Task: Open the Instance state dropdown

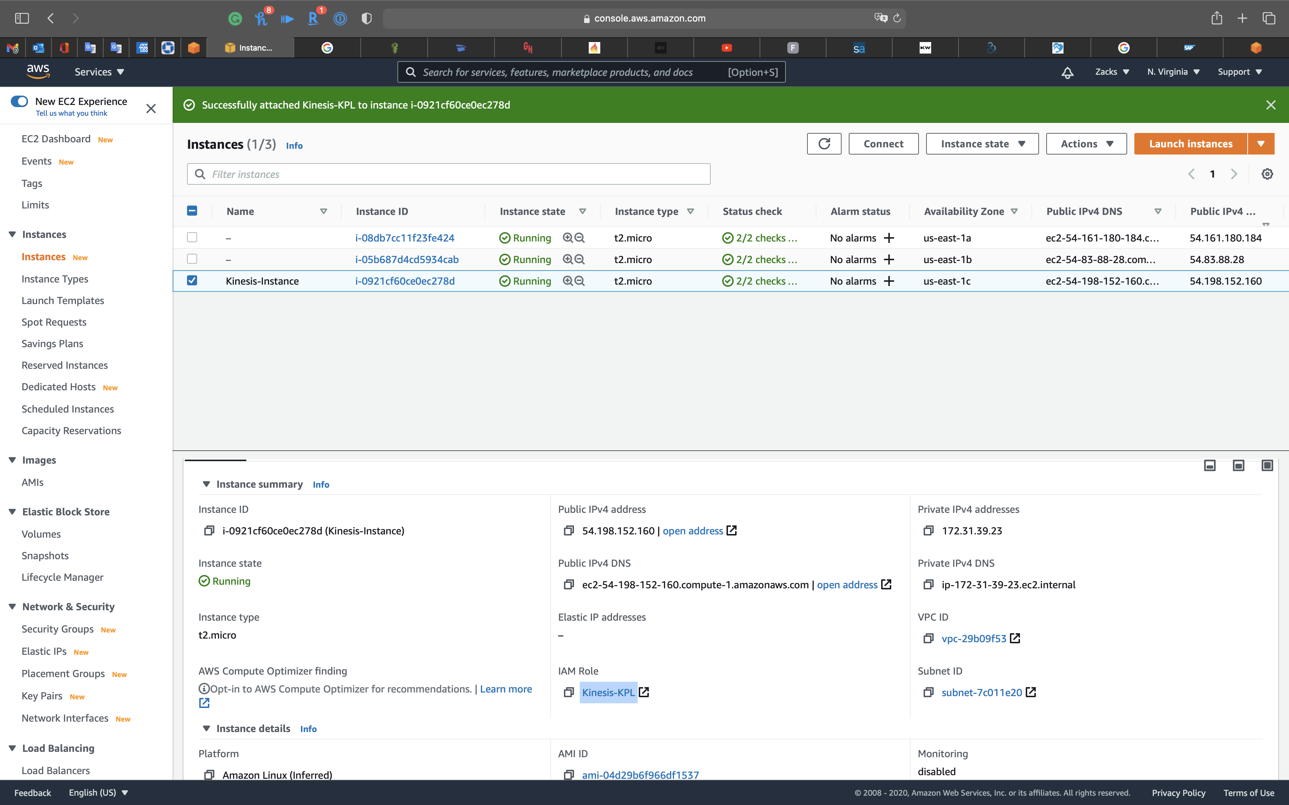Action: click(x=981, y=144)
